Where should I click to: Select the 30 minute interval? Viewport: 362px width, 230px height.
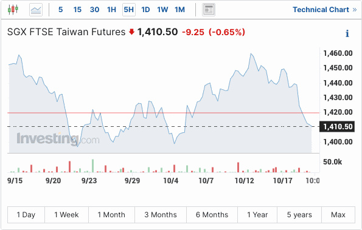[94, 10]
